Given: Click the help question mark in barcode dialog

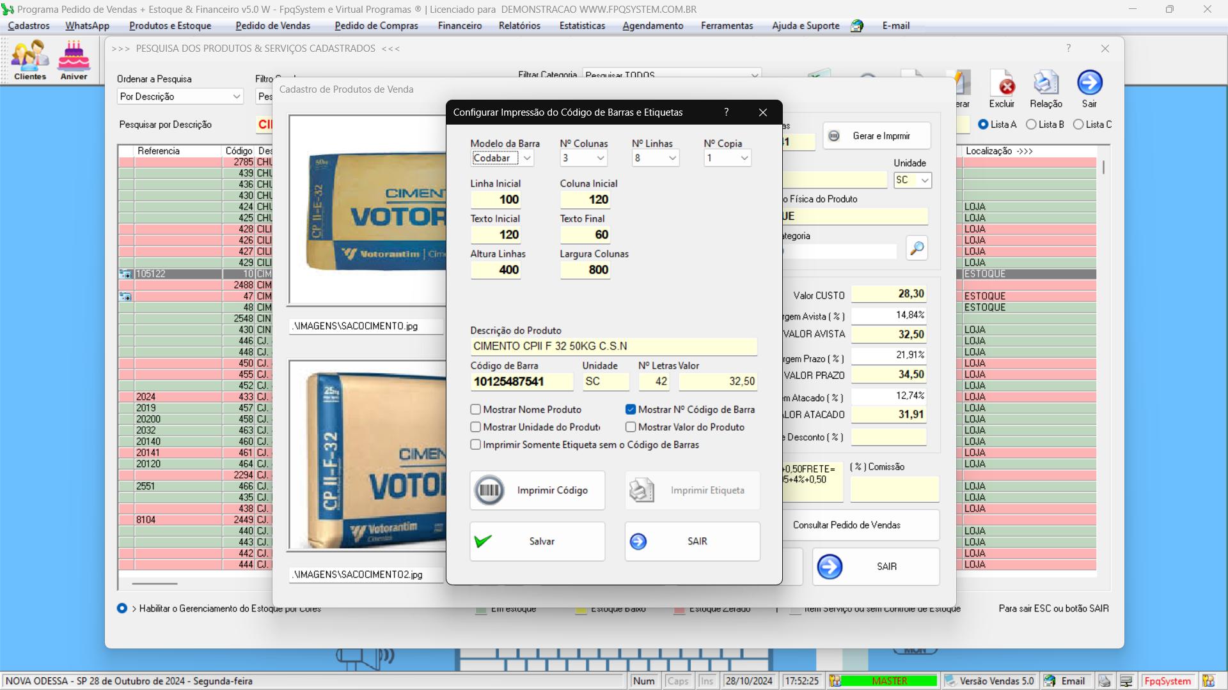Looking at the screenshot, I should (726, 112).
